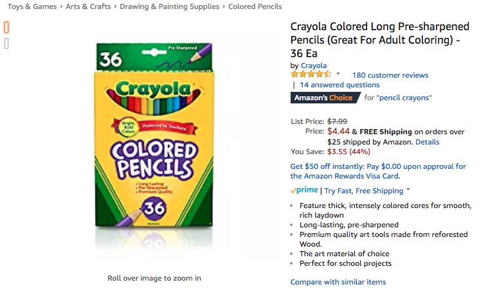
Task: Select the second product image thumbnail
Action: tap(6, 44)
